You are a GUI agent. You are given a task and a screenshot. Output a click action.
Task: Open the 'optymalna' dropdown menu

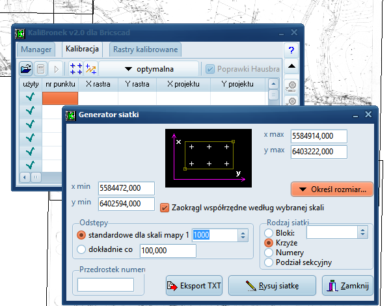click(x=149, y=68)
